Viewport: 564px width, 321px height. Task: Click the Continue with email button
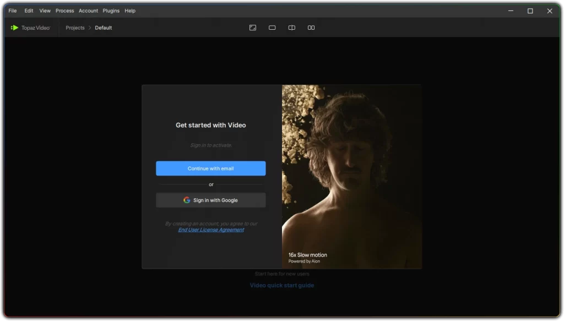coord(211,168)
